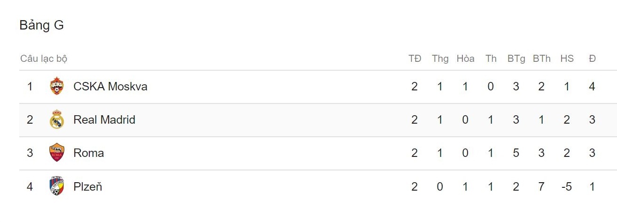Click the Bảng G group heading

[41, 25]
